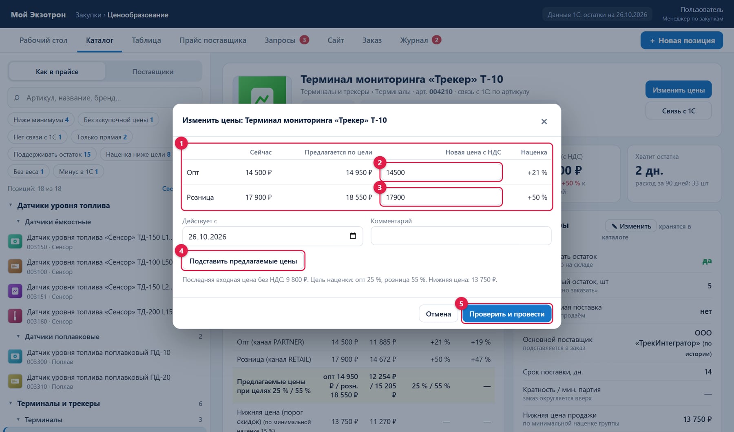
Task: Go to the Сайт tab
Action: point(336,40)
